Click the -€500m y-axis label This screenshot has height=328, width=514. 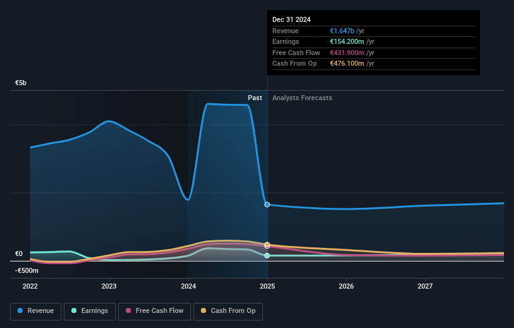(x=26, y=270)
